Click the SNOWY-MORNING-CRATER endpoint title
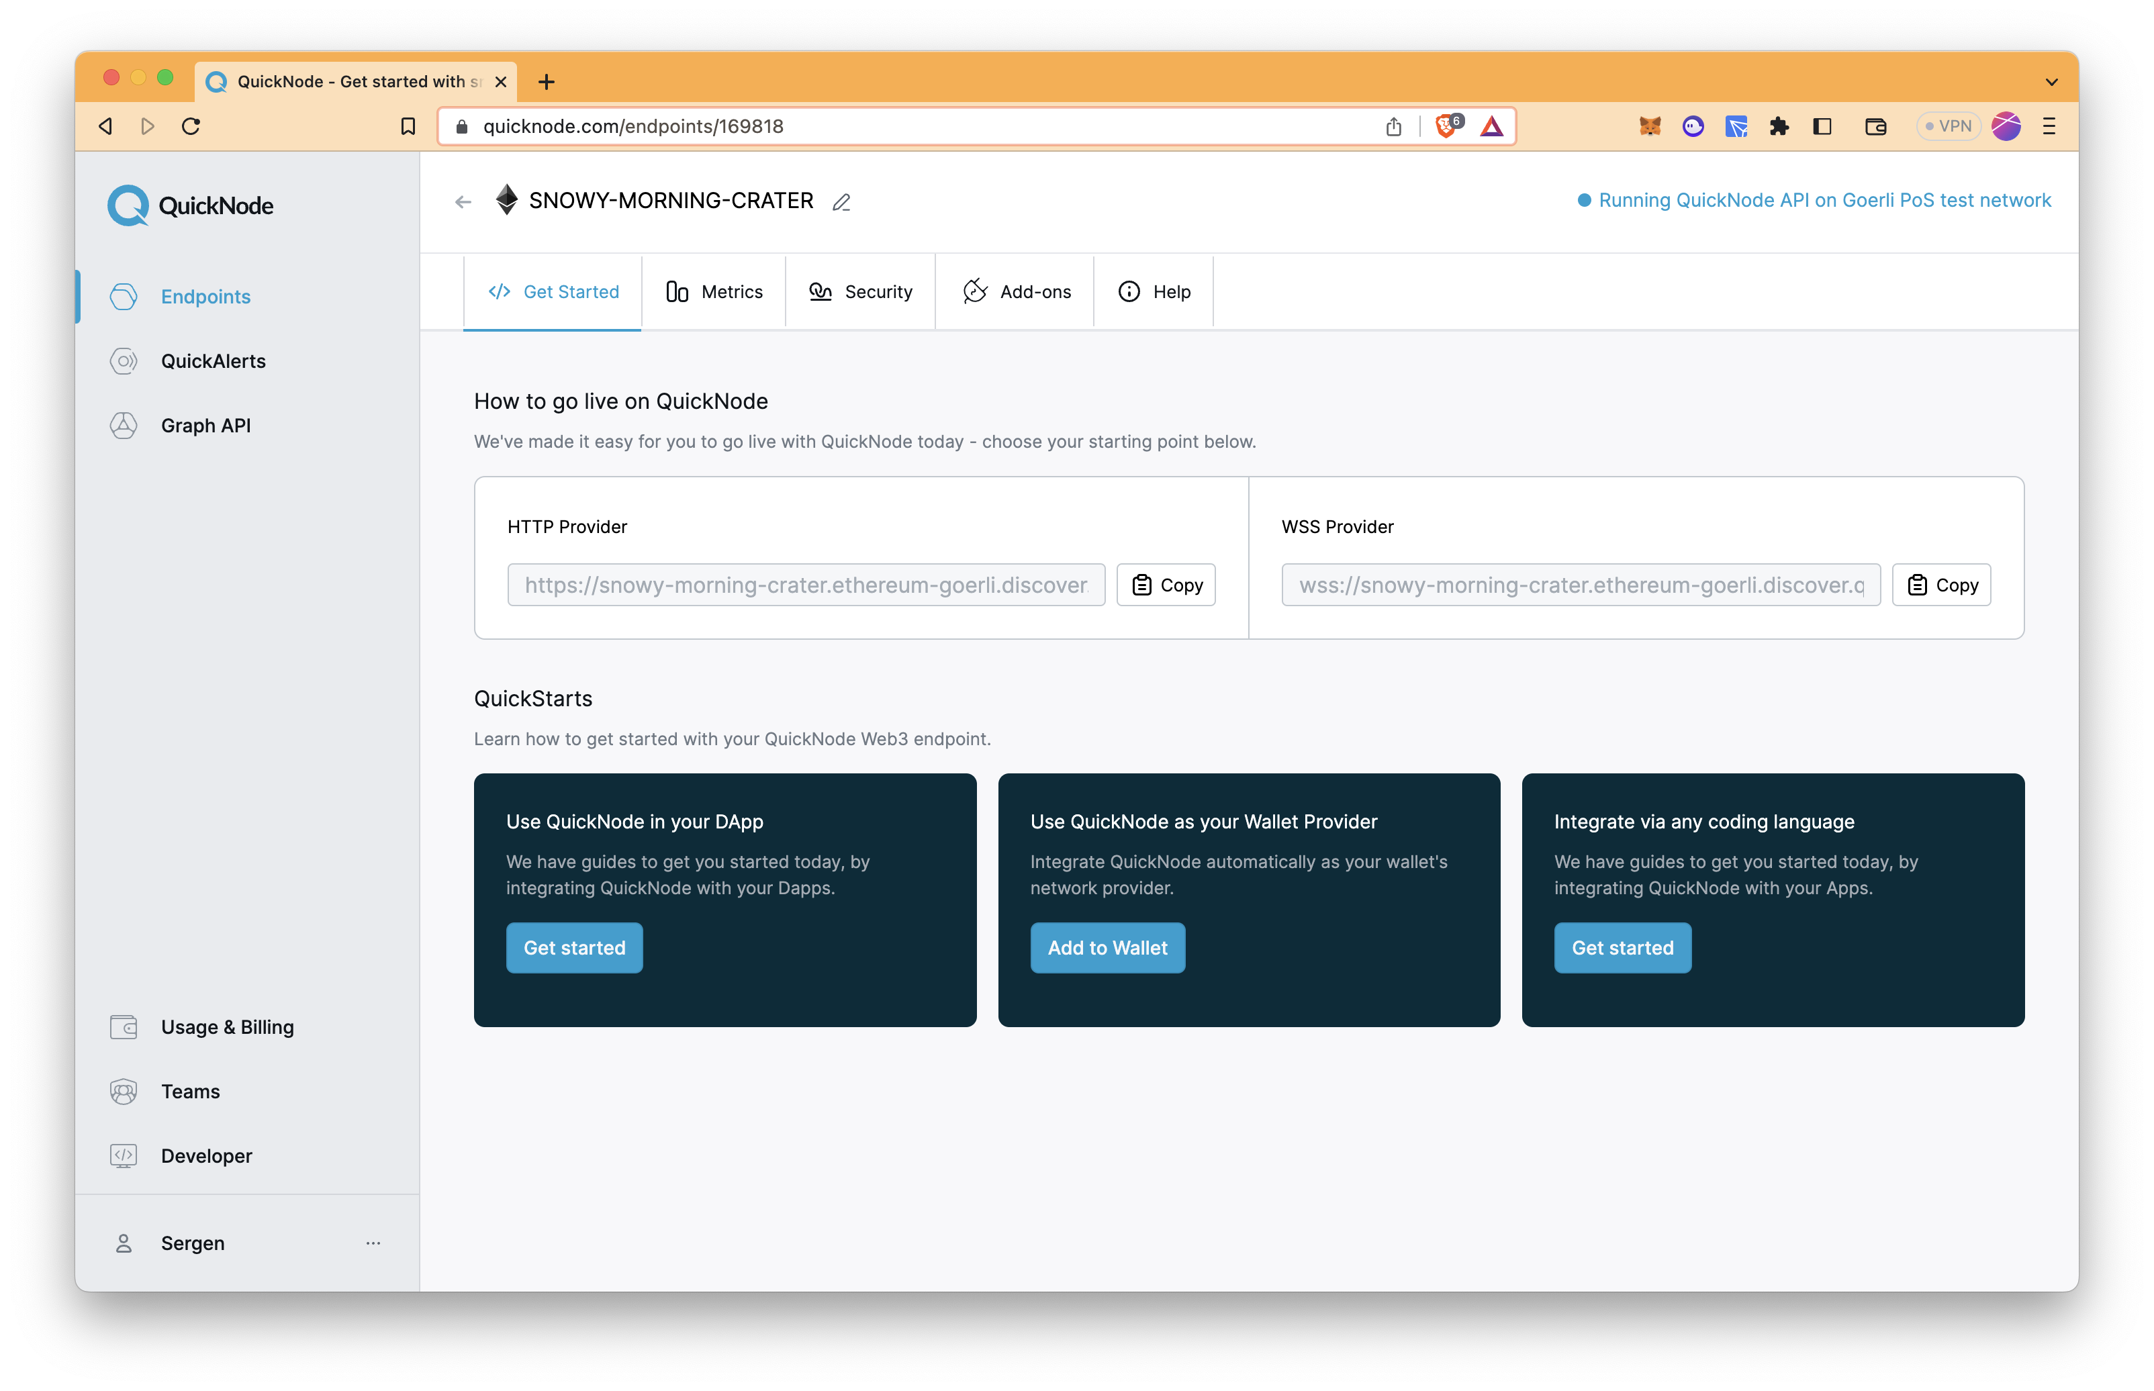The width and height of the screenshot is (2154, 1391). 671,199
